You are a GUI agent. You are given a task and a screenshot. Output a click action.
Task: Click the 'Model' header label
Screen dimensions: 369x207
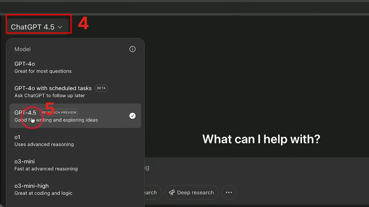pyautogui.click(x=22, y=49)
